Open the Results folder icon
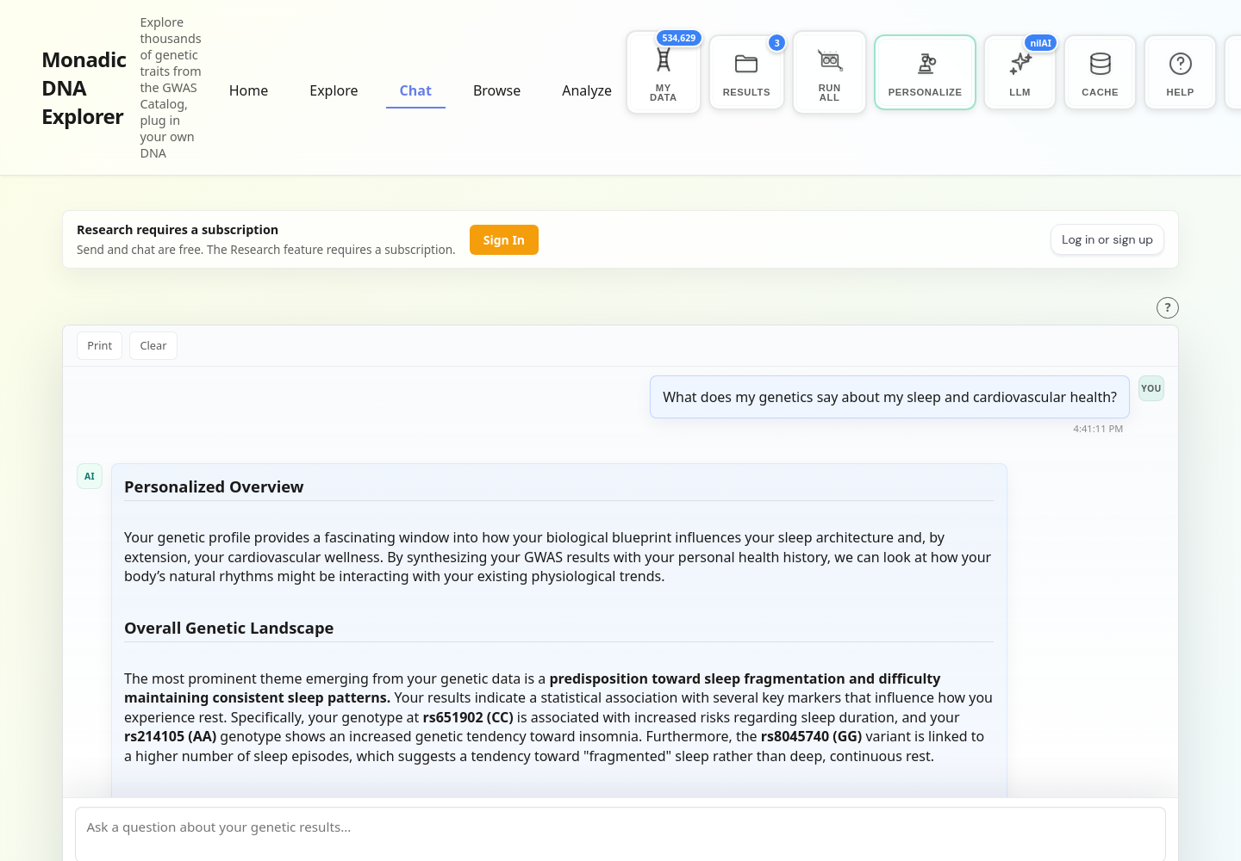Image resolution: width=1241 pixels, height=861 pixels. pyautogui.click(x=746, y=72)
